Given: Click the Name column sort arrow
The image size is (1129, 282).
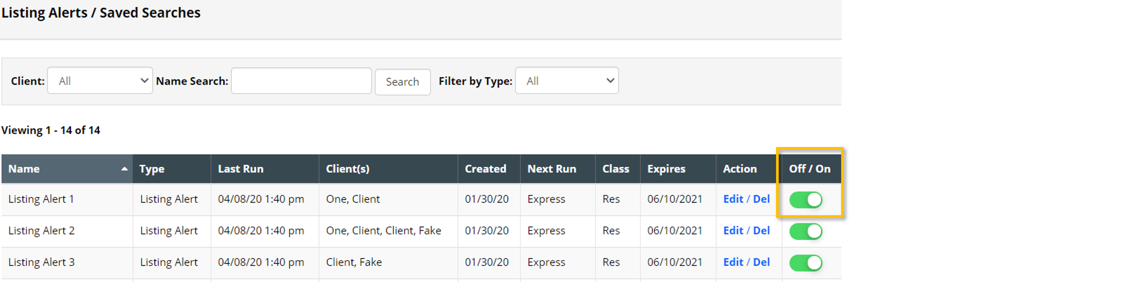Looking at the screenshot, I should point(124,169).
